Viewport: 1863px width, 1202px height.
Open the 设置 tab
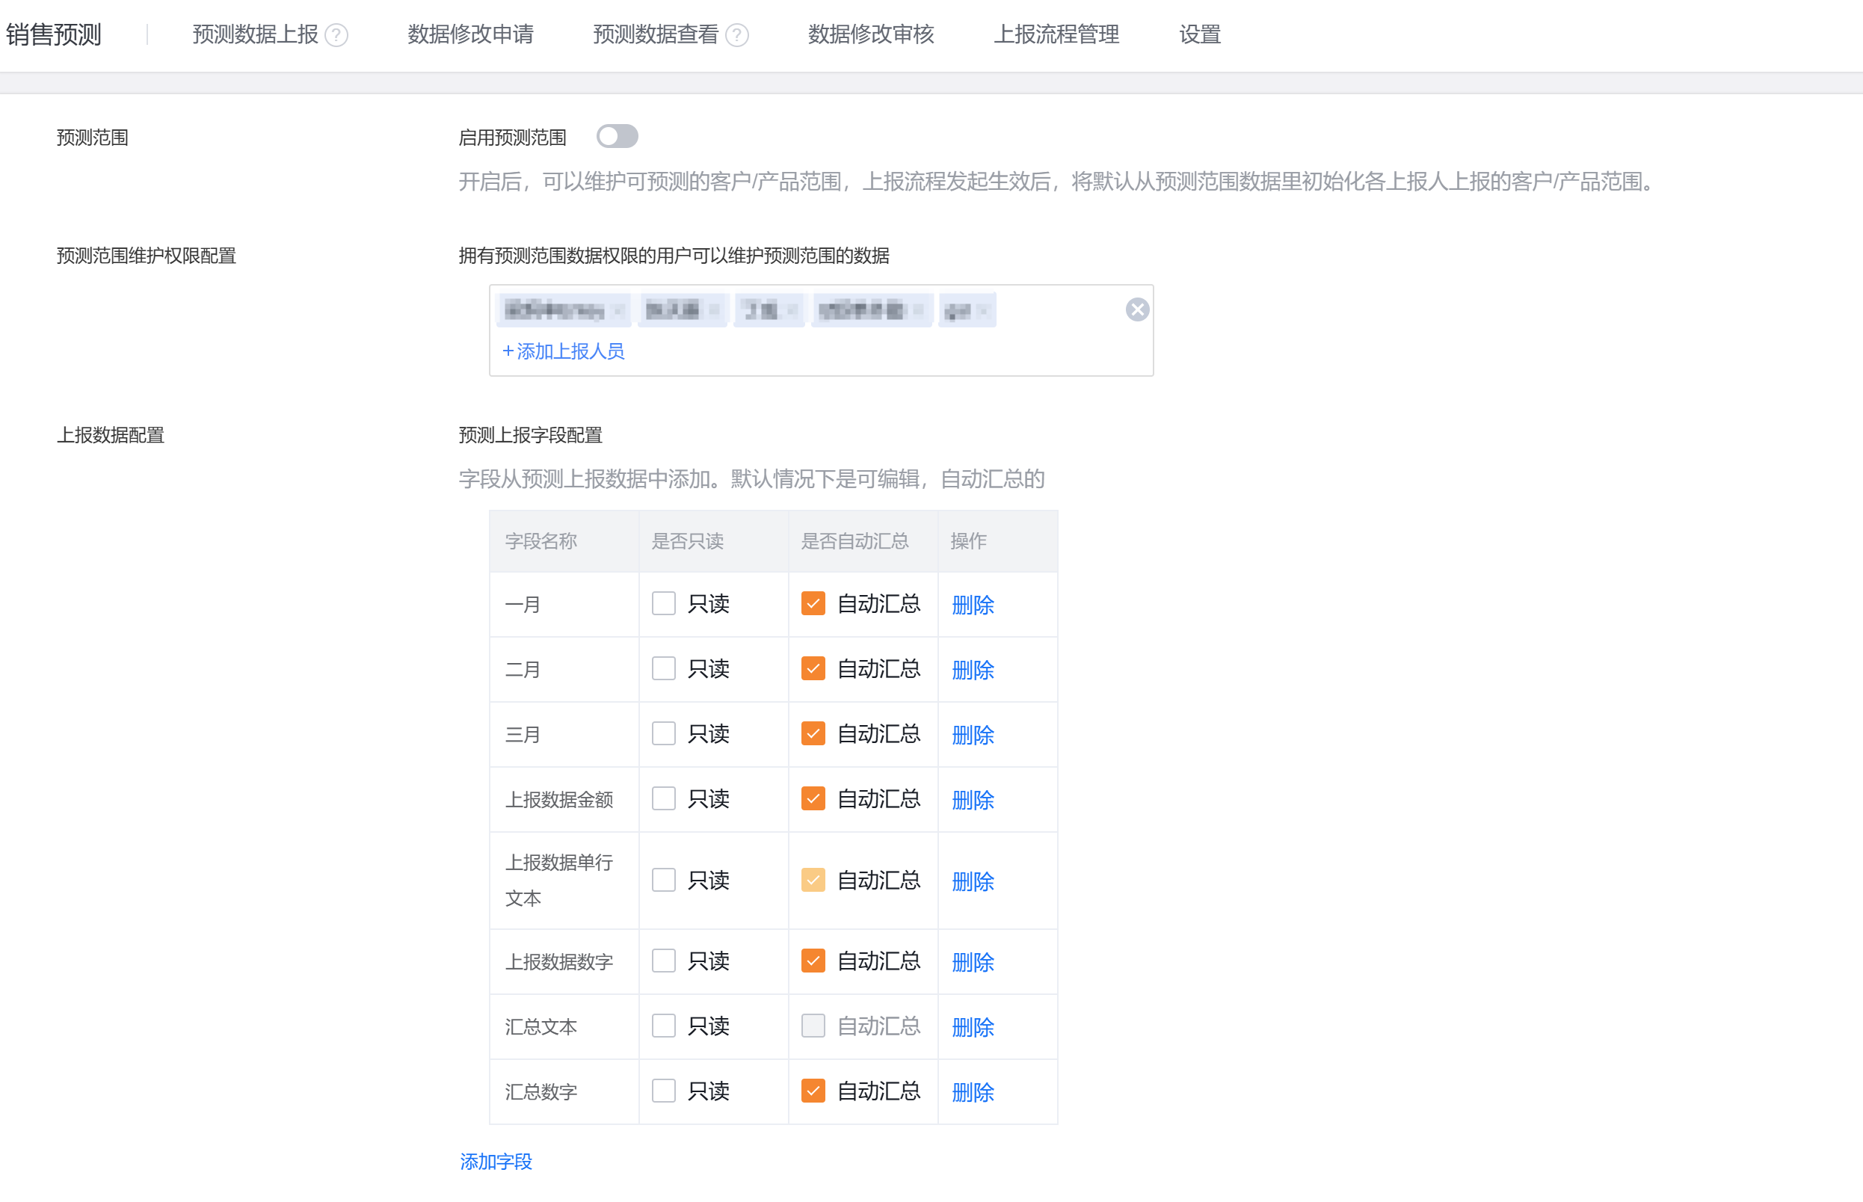point(1199,34)
